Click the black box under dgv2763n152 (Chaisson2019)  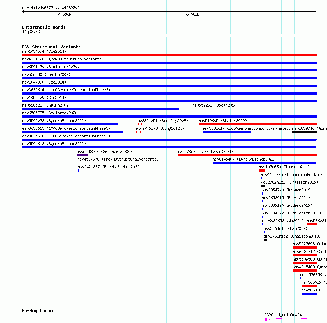point(266,240)
